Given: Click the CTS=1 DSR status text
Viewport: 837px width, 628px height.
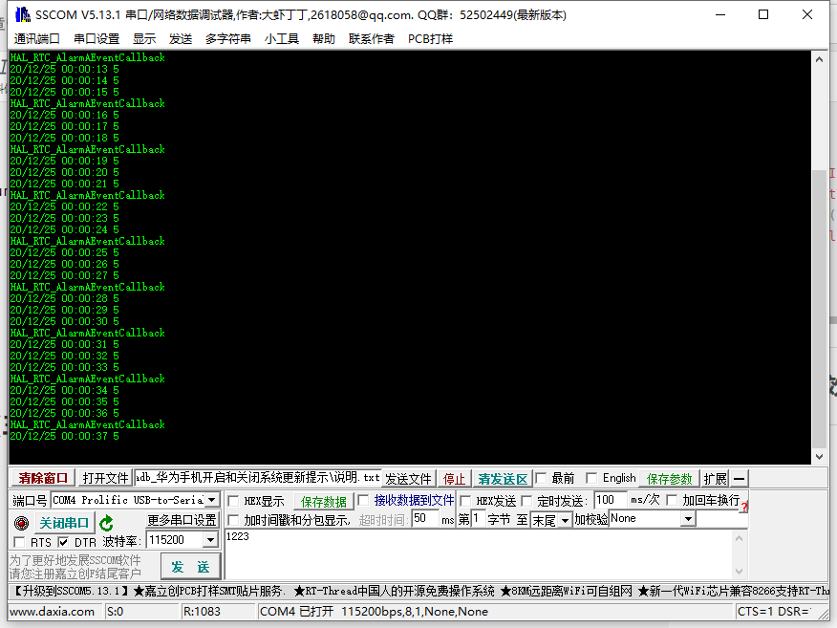Looking at the screenshot, I should pos(773,612).
